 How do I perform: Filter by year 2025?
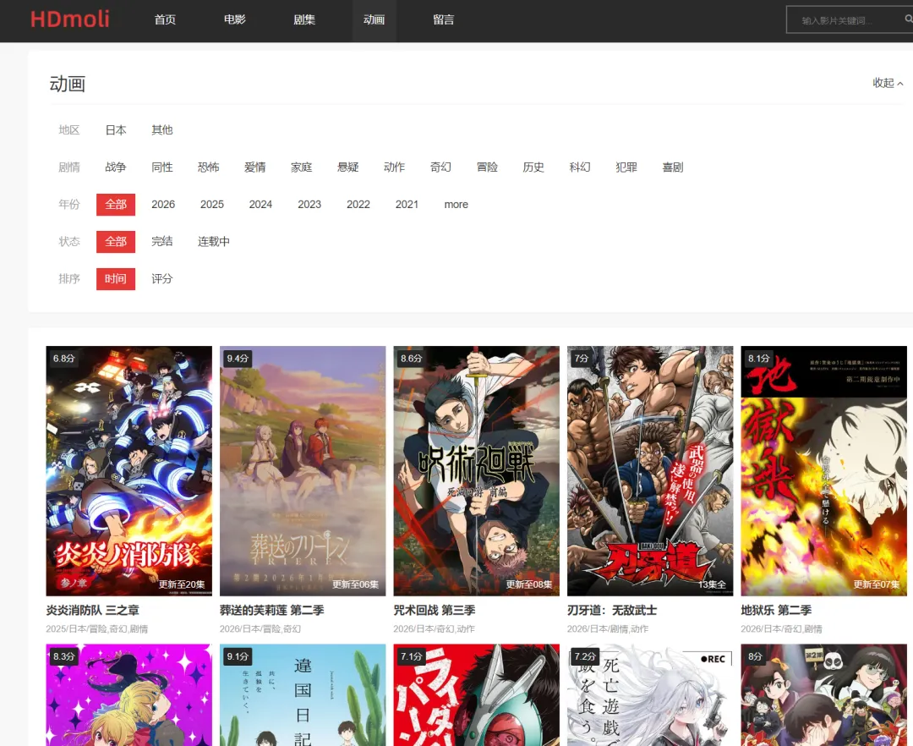click(x=212, y=205)
